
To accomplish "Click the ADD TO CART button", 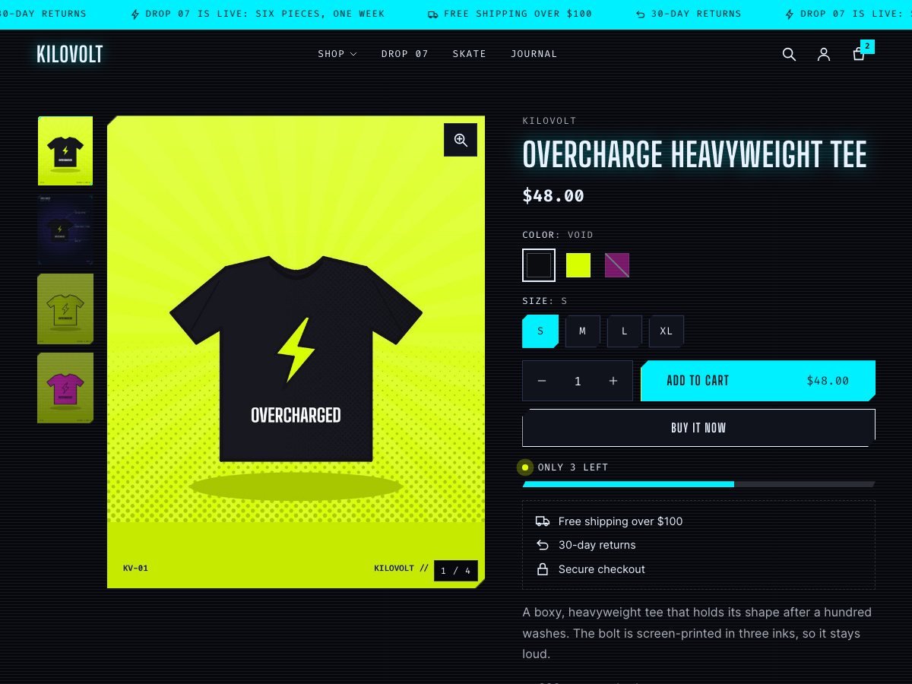I will (x=758, y=381).
